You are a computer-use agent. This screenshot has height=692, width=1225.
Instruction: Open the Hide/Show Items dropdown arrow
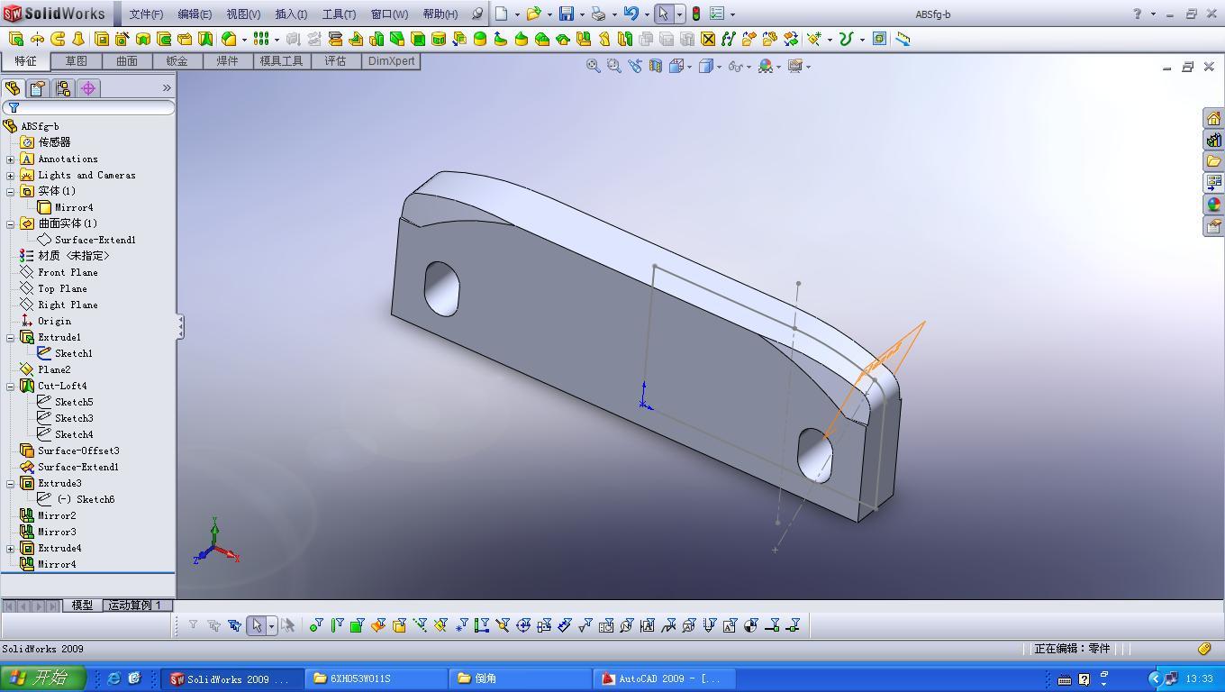tap(749, 66)
